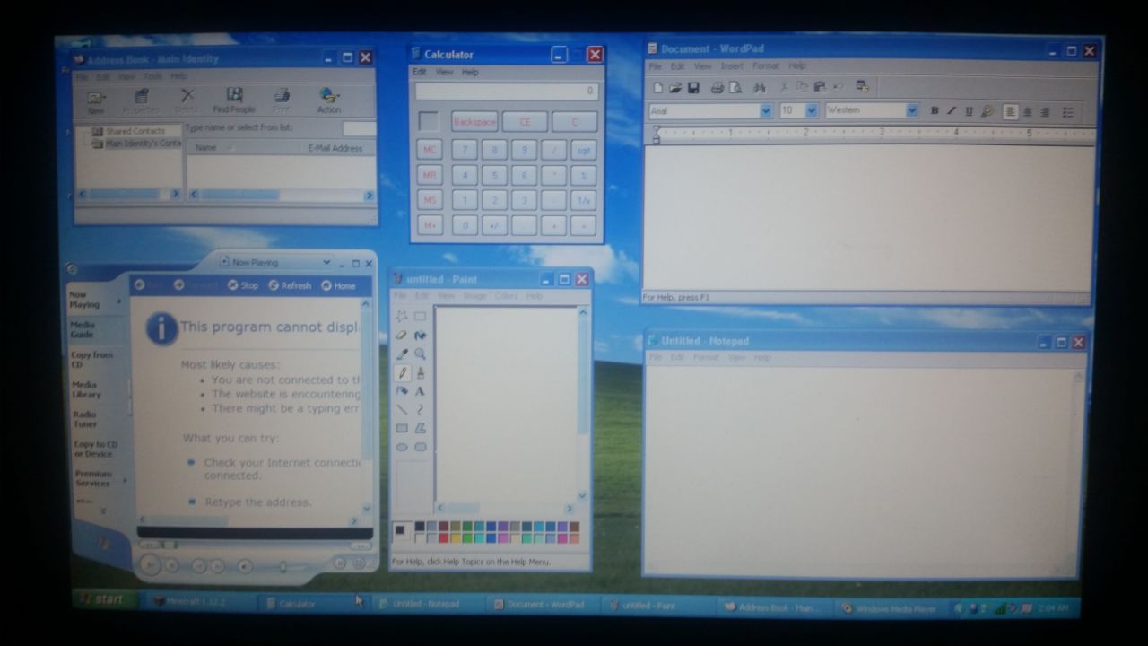Open the Arial font dropdown in WordPad
The height and width of the screenshot is (646, 1148).
[766, 110]
